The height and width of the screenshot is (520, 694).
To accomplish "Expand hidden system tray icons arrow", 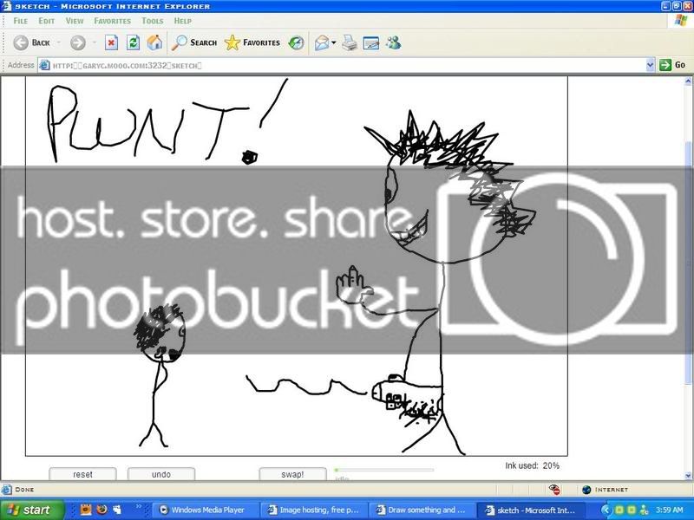I will (606, 510).
